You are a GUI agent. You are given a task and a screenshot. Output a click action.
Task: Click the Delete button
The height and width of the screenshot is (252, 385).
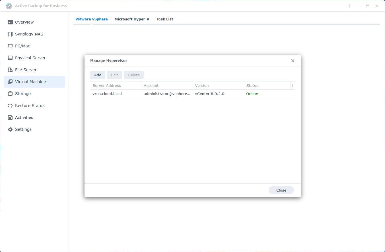click(134, 75)
